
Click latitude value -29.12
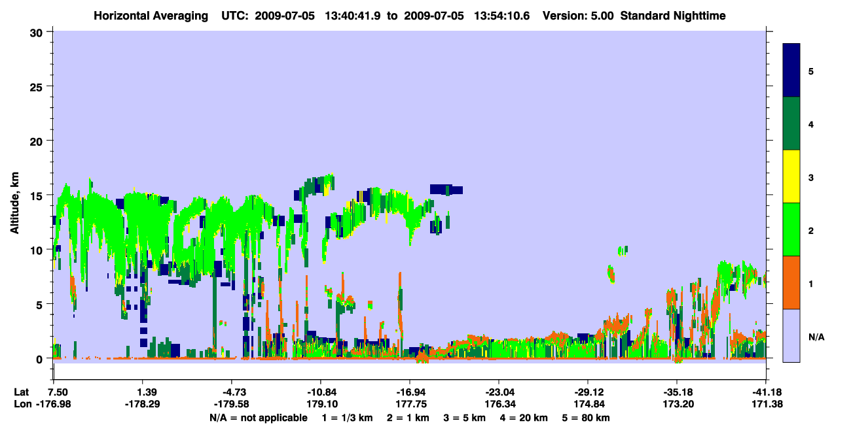pos(588,392)
